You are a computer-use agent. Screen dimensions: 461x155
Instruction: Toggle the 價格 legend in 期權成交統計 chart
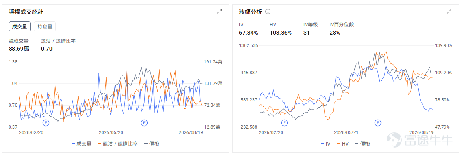coord(152,143)
